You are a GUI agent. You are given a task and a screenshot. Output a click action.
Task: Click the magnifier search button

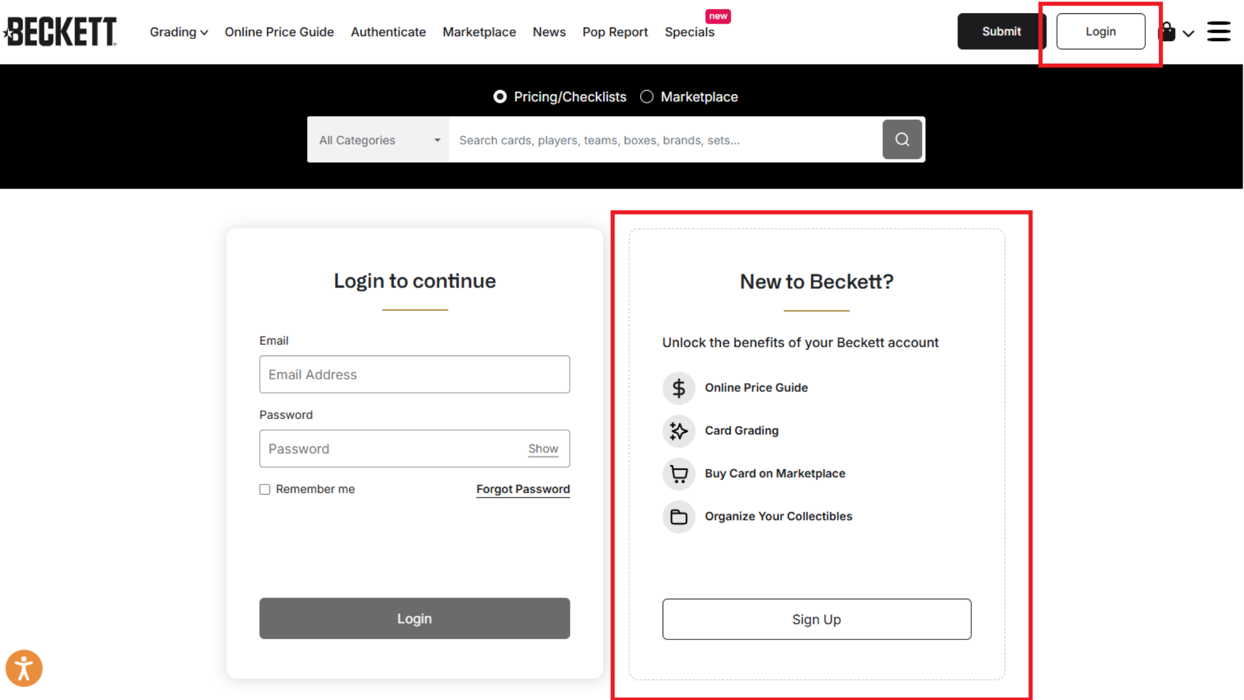(902, 139)
